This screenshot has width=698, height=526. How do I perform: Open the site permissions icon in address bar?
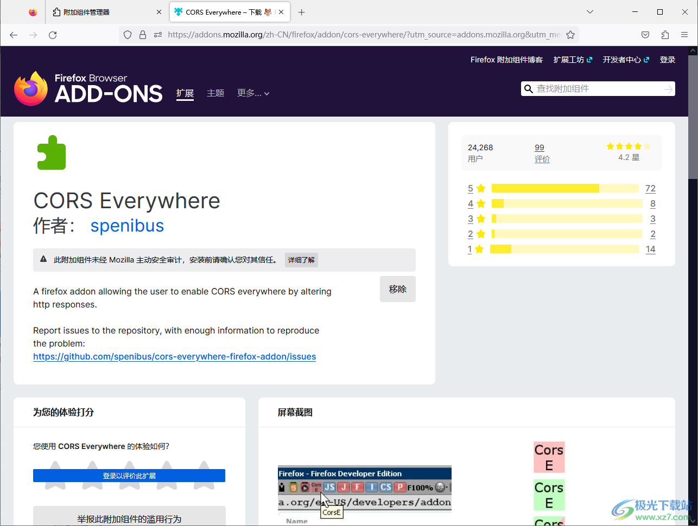158,35
